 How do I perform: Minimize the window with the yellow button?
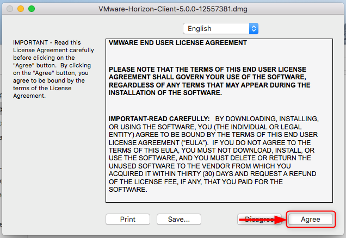click(21, 9)
